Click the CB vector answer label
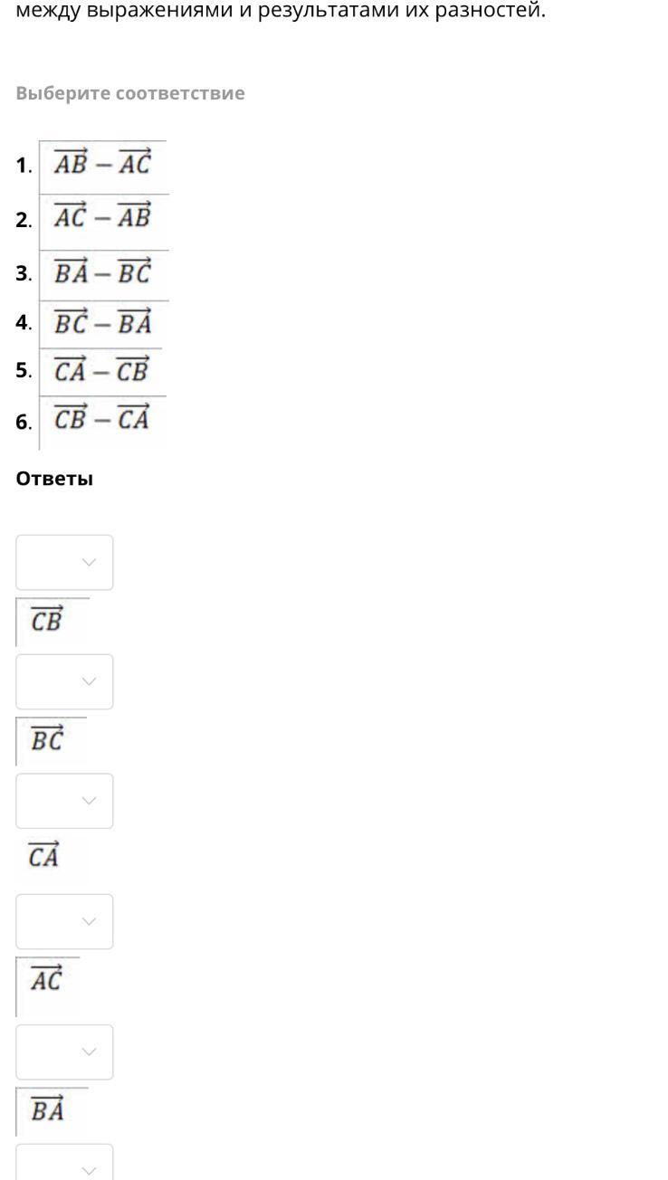668x1180 pixels. coord(46,622)
